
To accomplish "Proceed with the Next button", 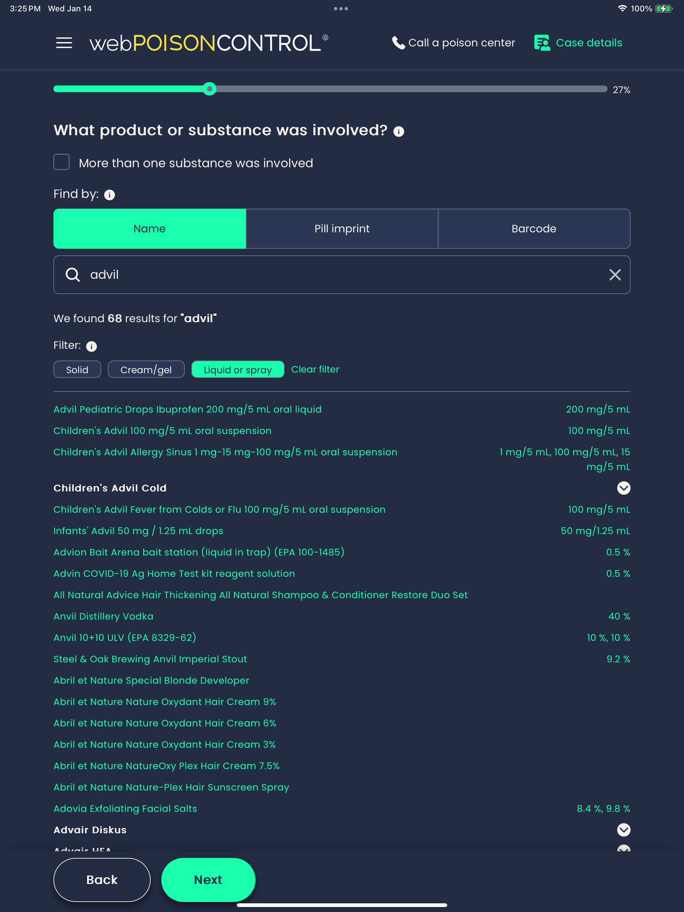I will (x=208, y=880).
